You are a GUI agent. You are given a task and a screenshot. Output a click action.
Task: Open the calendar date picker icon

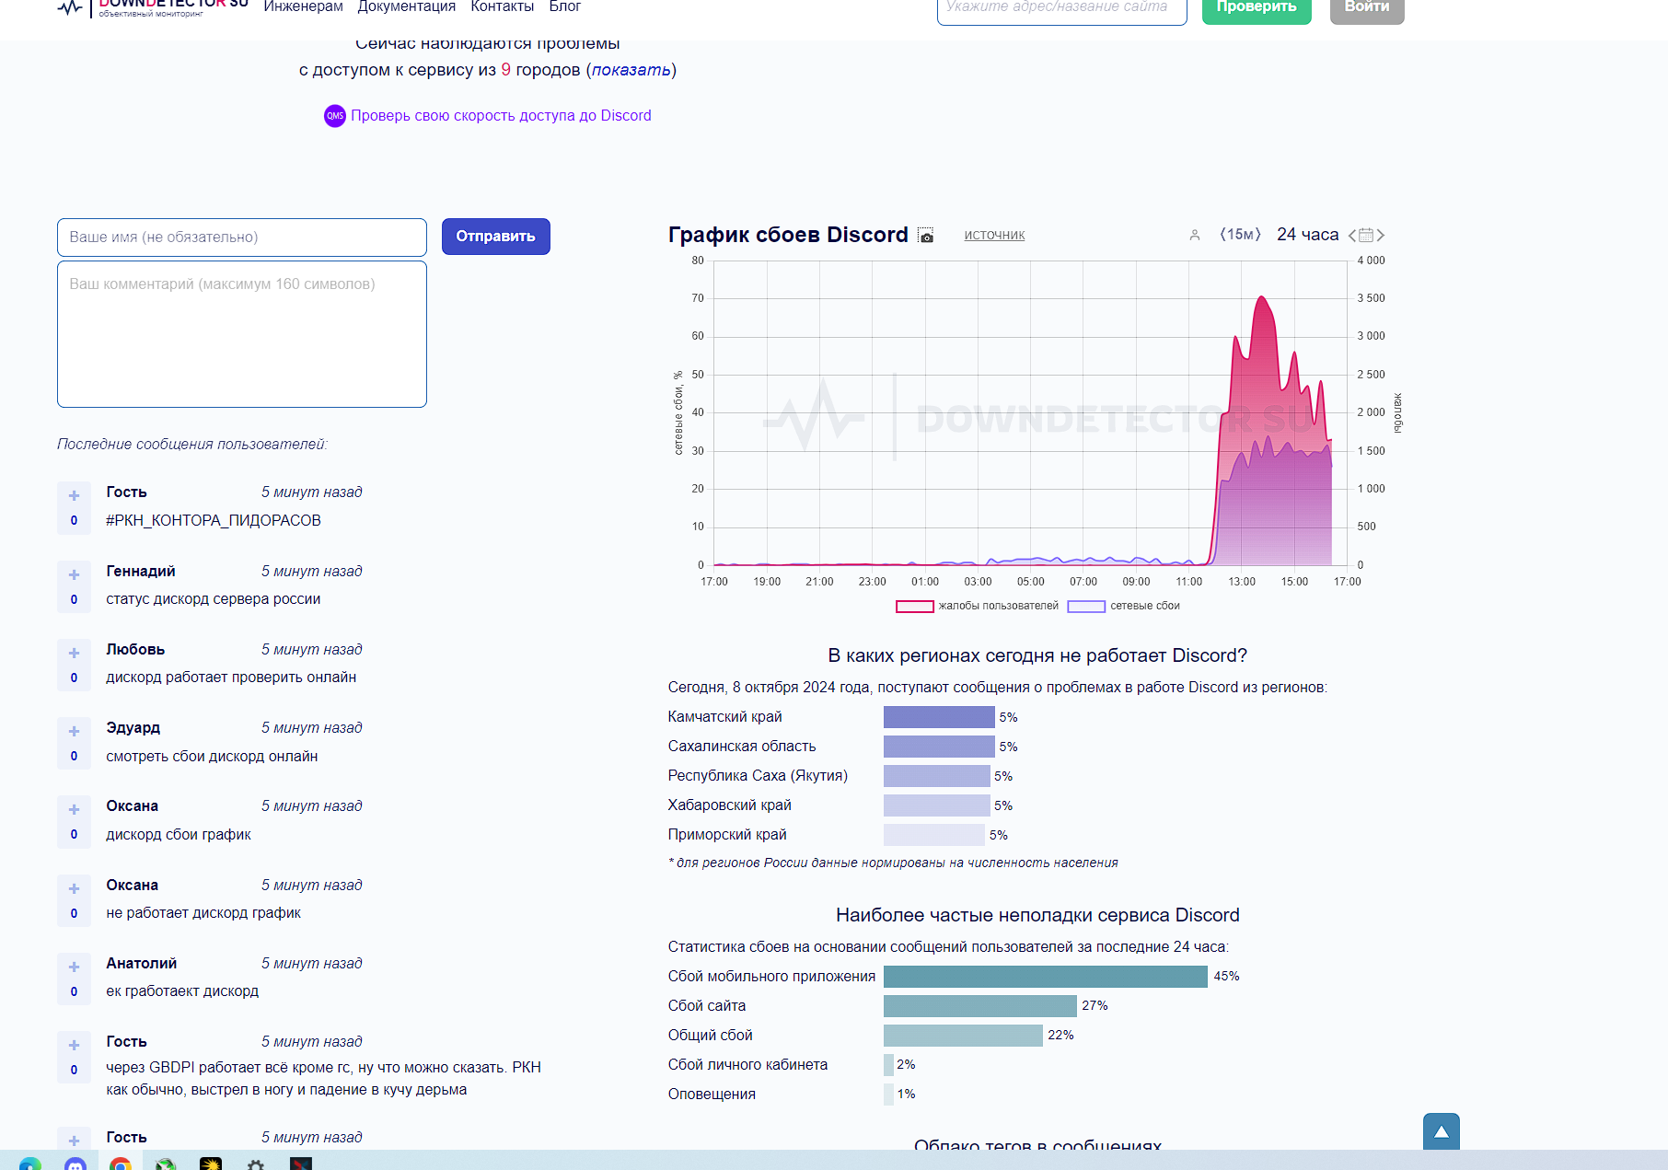(x=1366, y=235)
